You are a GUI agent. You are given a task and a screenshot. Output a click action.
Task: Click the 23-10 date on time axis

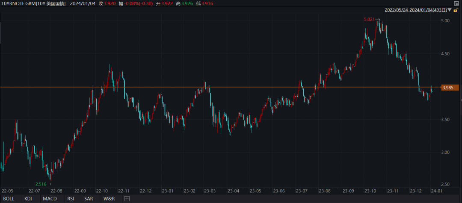pyautogui.click(x=370, y=191)
